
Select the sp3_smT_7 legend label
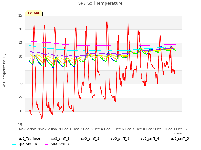pyautogui.click(x=60, y=144)
